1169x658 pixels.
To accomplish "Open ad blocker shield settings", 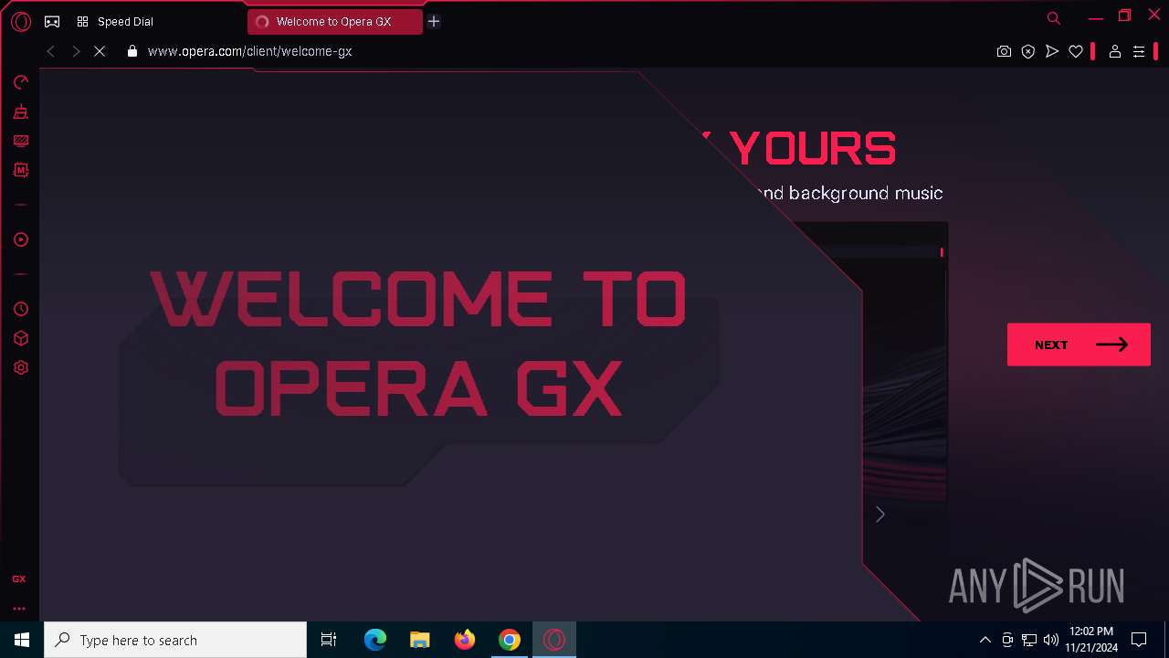I will point(1028,52).
